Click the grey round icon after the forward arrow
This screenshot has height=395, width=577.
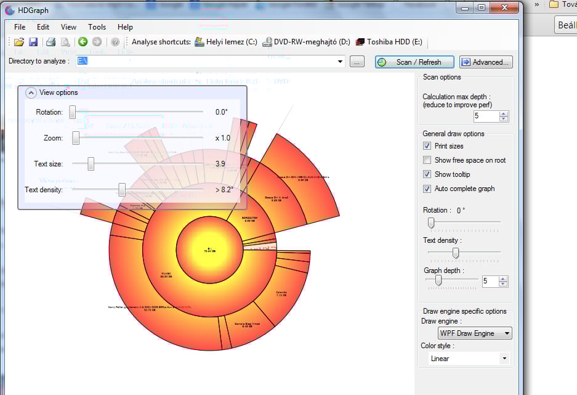115,42
